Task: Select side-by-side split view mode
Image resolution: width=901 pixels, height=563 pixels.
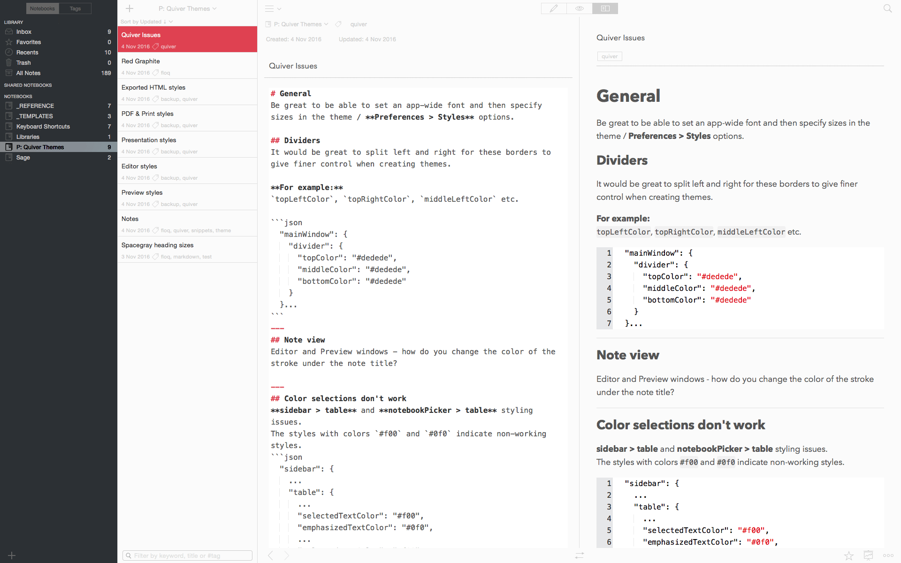Action: pyautogui.click(x=605, y=8)
